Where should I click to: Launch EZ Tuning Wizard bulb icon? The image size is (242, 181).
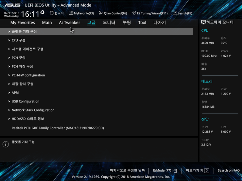(x=134, y=13)
